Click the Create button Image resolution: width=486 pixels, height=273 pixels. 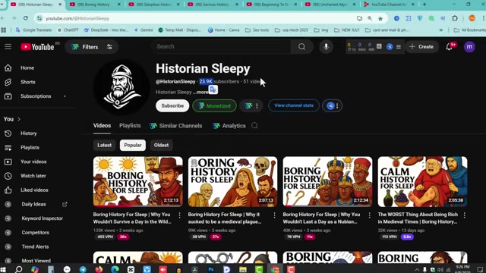[421, 47]
